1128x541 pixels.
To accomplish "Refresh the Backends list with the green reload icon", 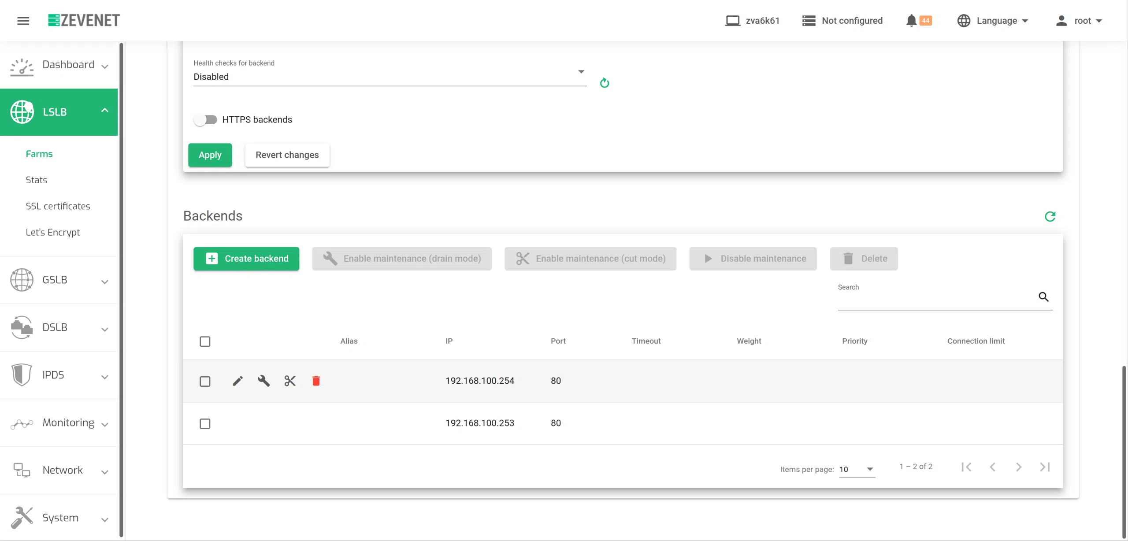I will point(1050,216).
